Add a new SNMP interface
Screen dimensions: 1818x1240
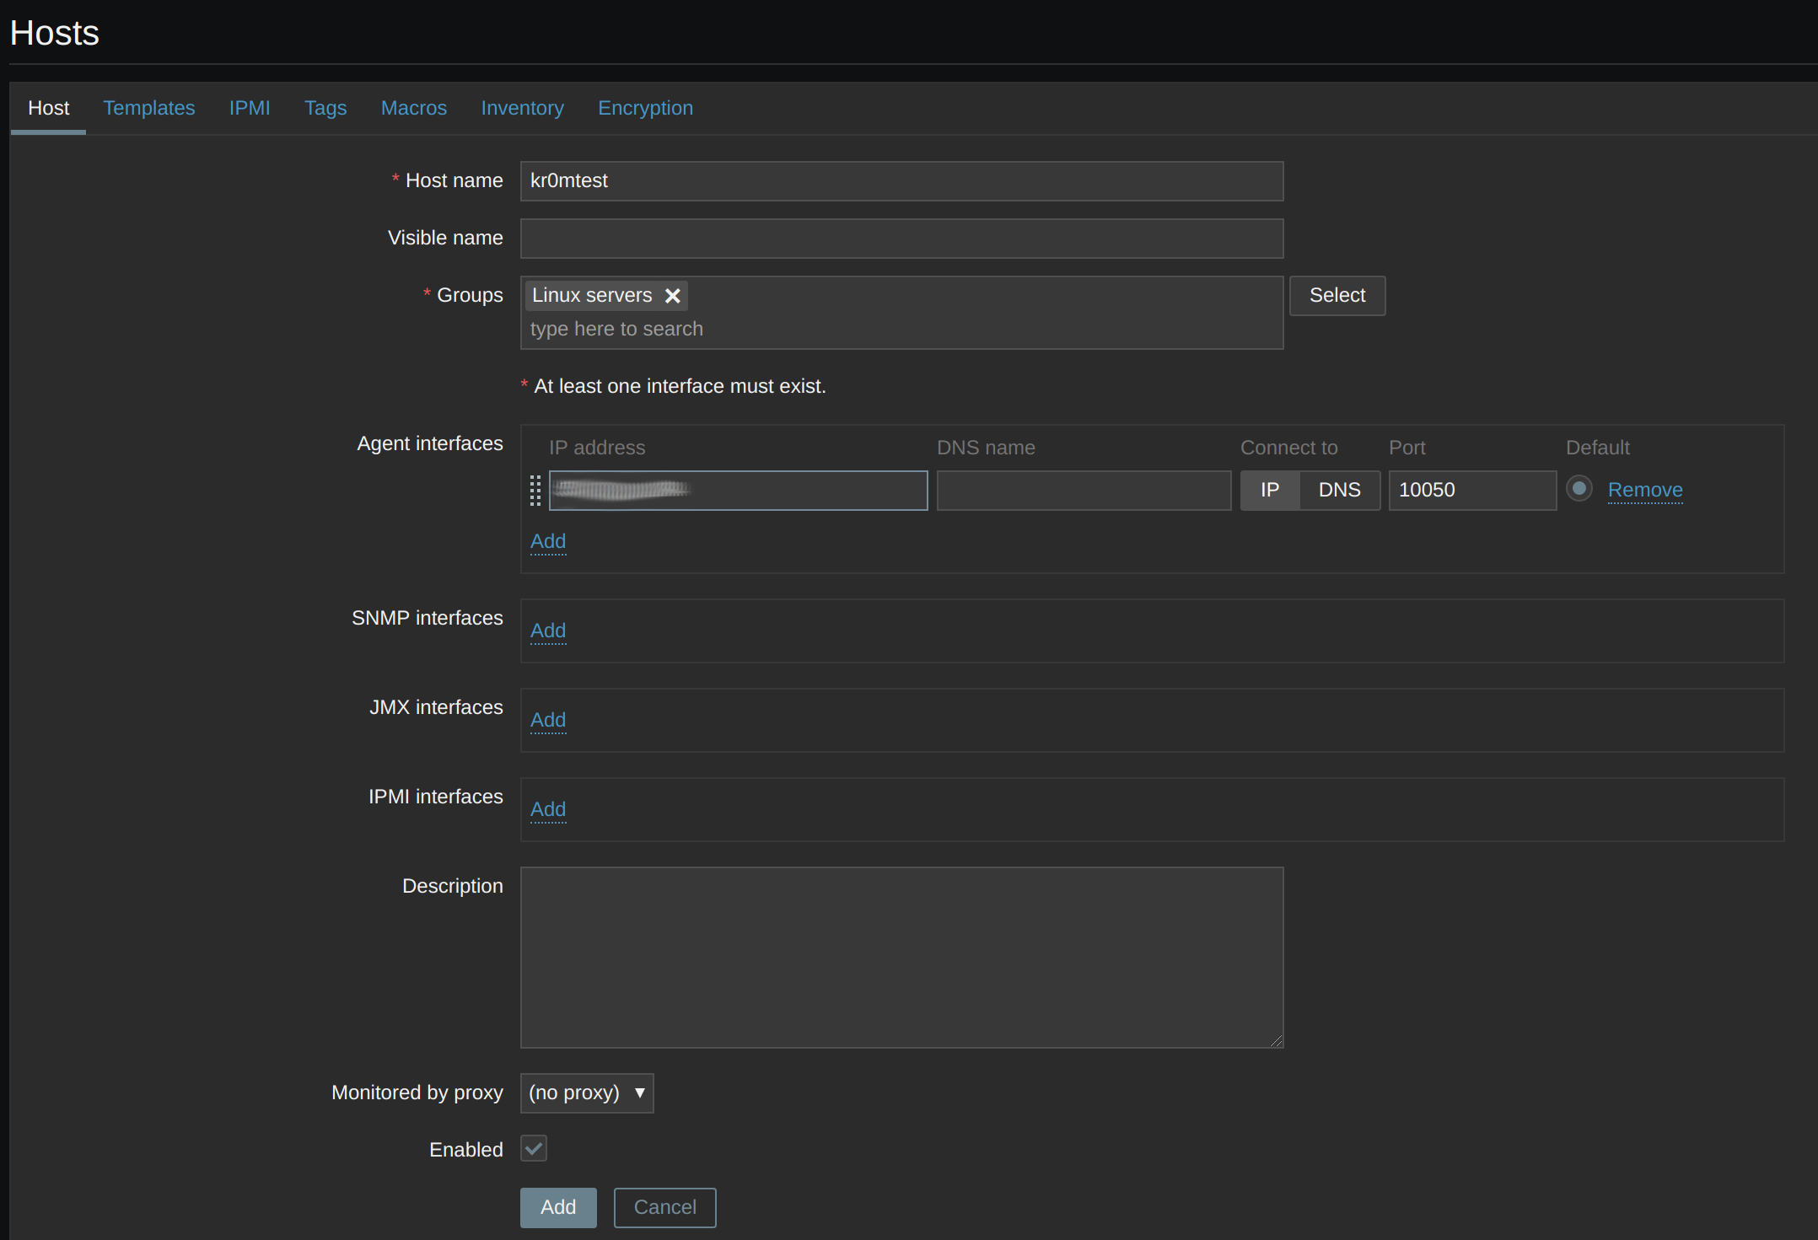pyautogui.click(x=548, y=631)
